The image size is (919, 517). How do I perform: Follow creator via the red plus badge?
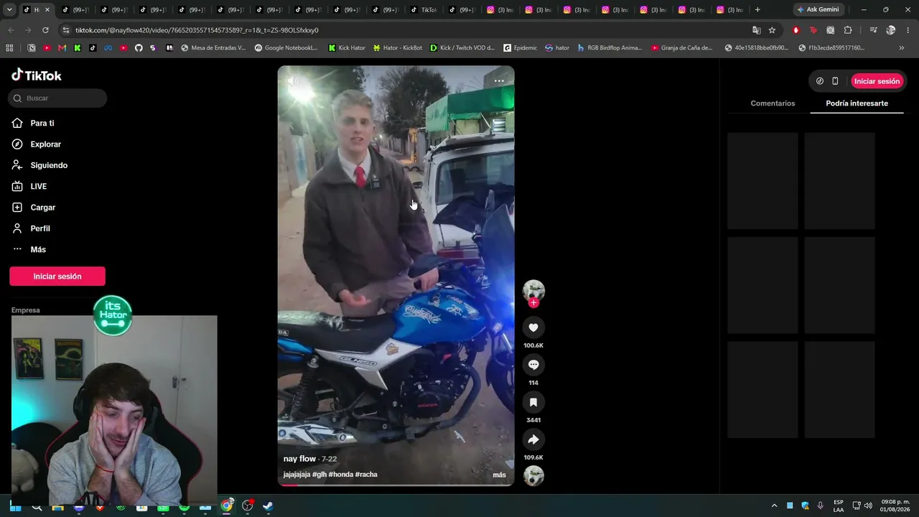point(533,303)
